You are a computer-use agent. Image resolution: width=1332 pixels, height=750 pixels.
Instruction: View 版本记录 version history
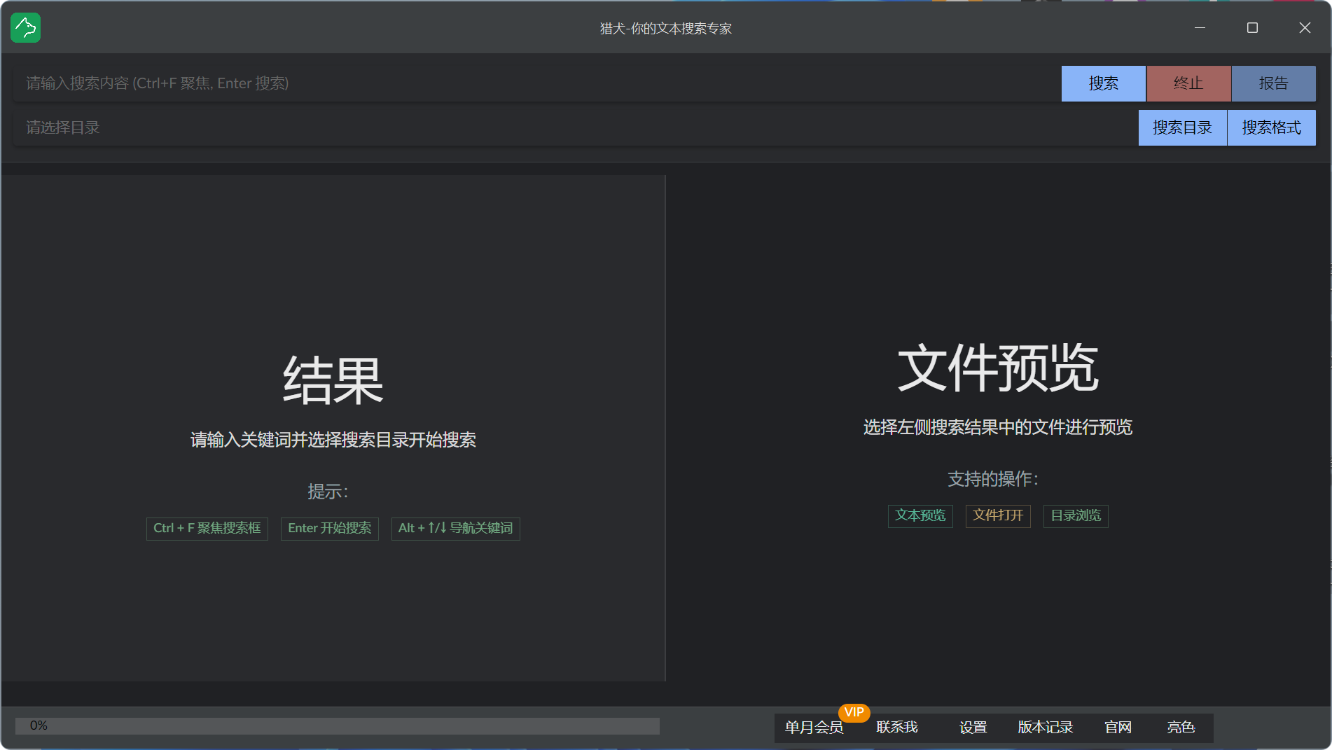(1045, 728)
